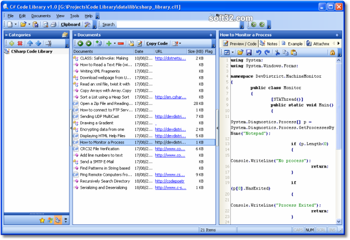
Task: Remove document with red minus icon
Action: pos(121,43)
